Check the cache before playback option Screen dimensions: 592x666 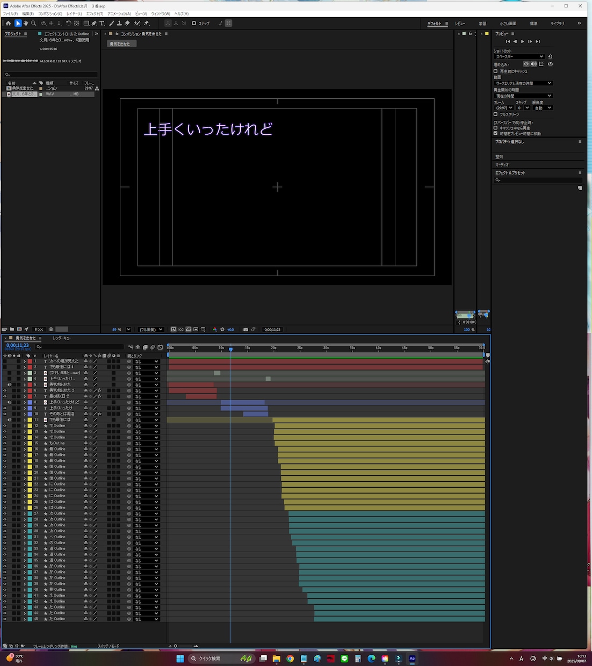pyautogui.click(x=495, y=71)
